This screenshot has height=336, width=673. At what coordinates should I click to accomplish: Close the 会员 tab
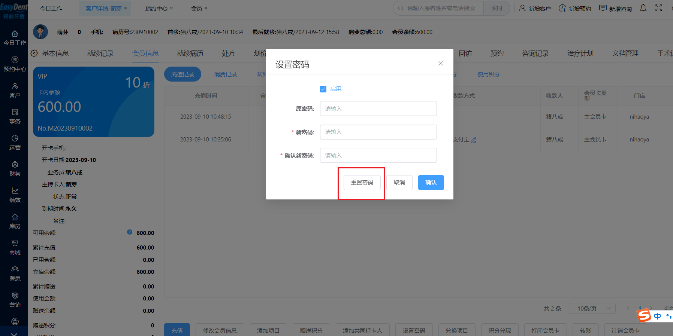click(206, 8)
